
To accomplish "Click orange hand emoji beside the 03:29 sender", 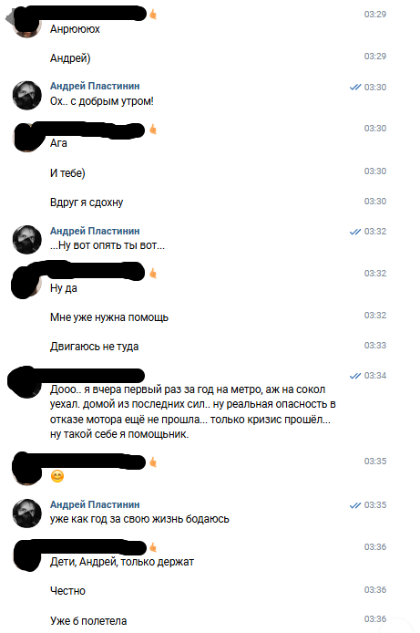I will coord(153,15).
